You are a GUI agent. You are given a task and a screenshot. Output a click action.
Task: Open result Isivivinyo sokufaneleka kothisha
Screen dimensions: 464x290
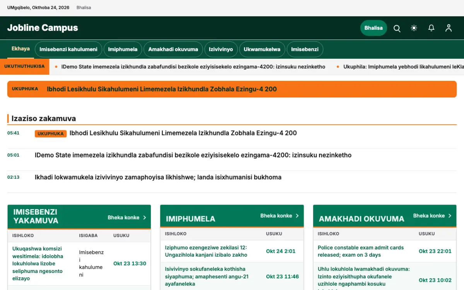pyautogui.click(x=207, y=276)
